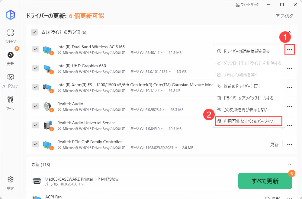Image resolution: width=302 pixels, height=199 pixels.
Task: Open the ハードウエア (Hardware) sidebar section
Action: tap(10, 81)
